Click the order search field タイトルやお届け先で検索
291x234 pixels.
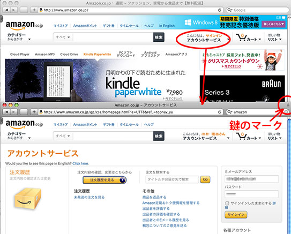(172, 179)
